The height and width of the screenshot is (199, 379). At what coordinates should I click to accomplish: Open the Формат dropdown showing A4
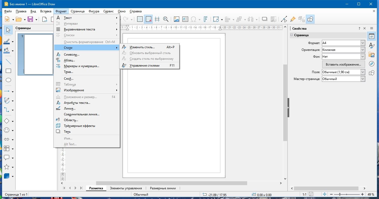coord(362,43)
